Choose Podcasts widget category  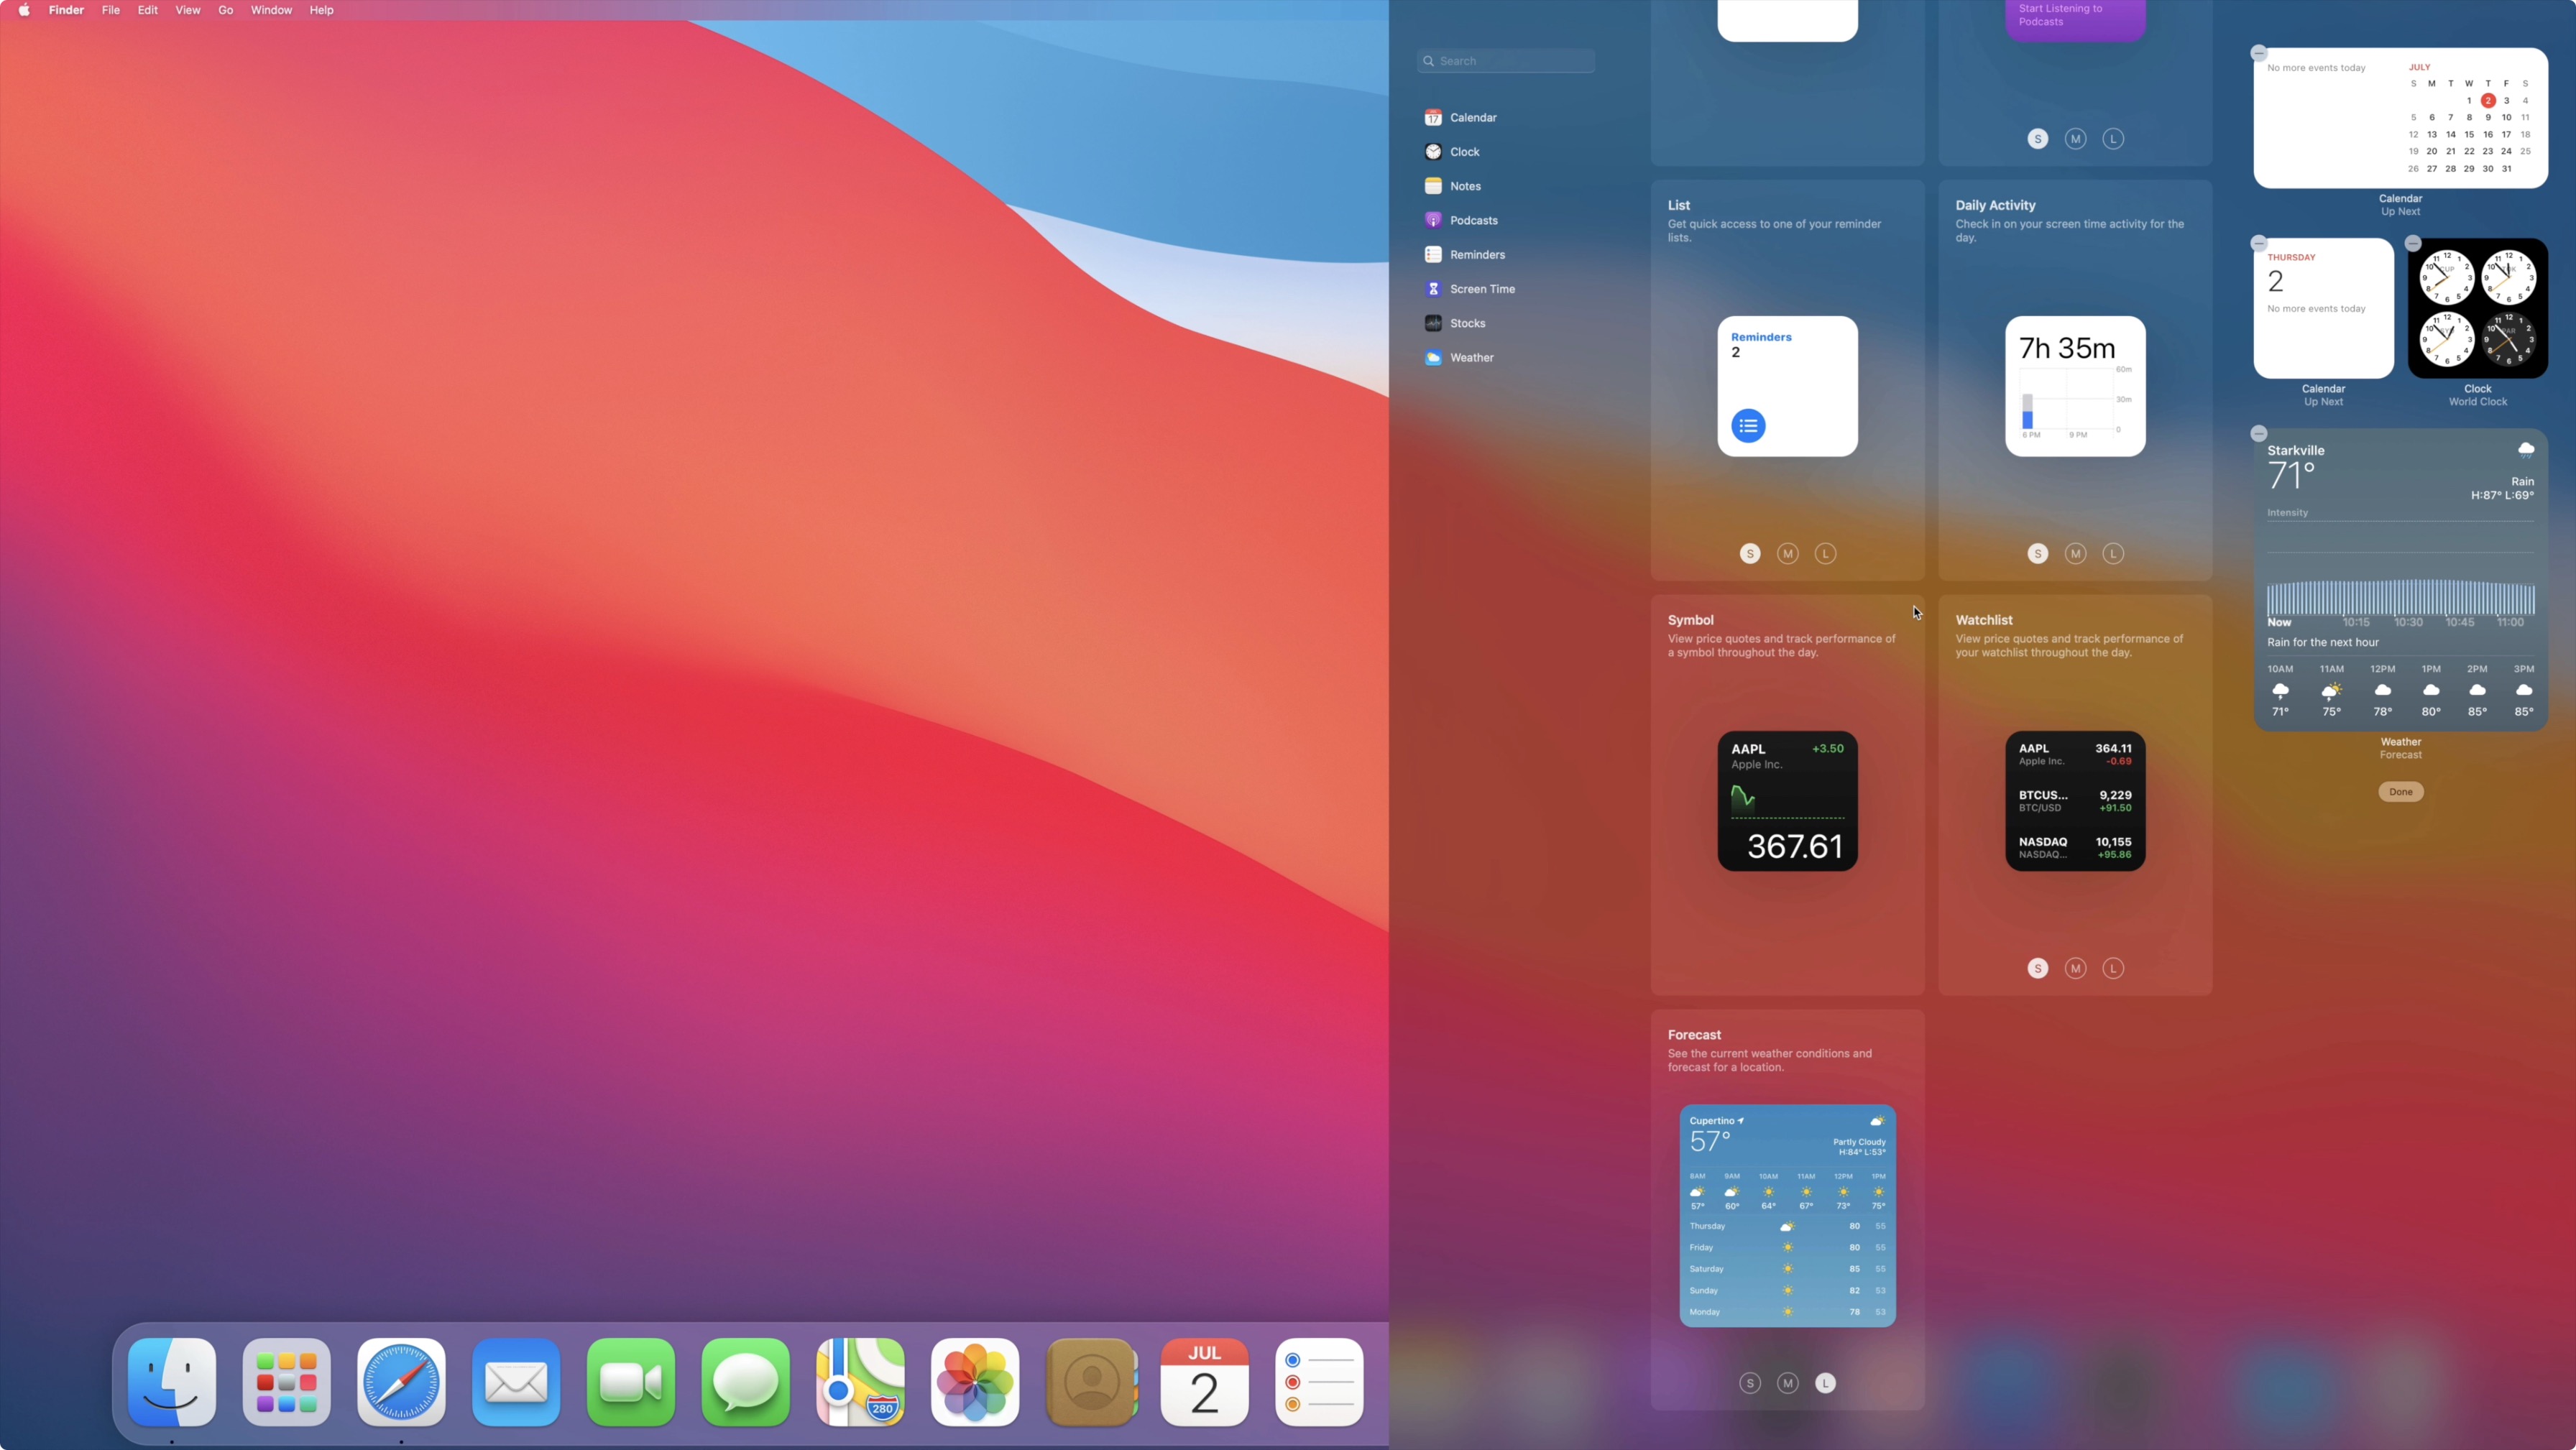(1473, 221)
